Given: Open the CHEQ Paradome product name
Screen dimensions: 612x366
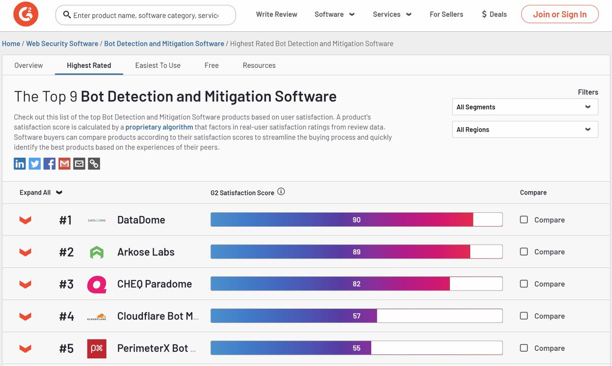Looking at the screenshot, I should click(155, 284).
